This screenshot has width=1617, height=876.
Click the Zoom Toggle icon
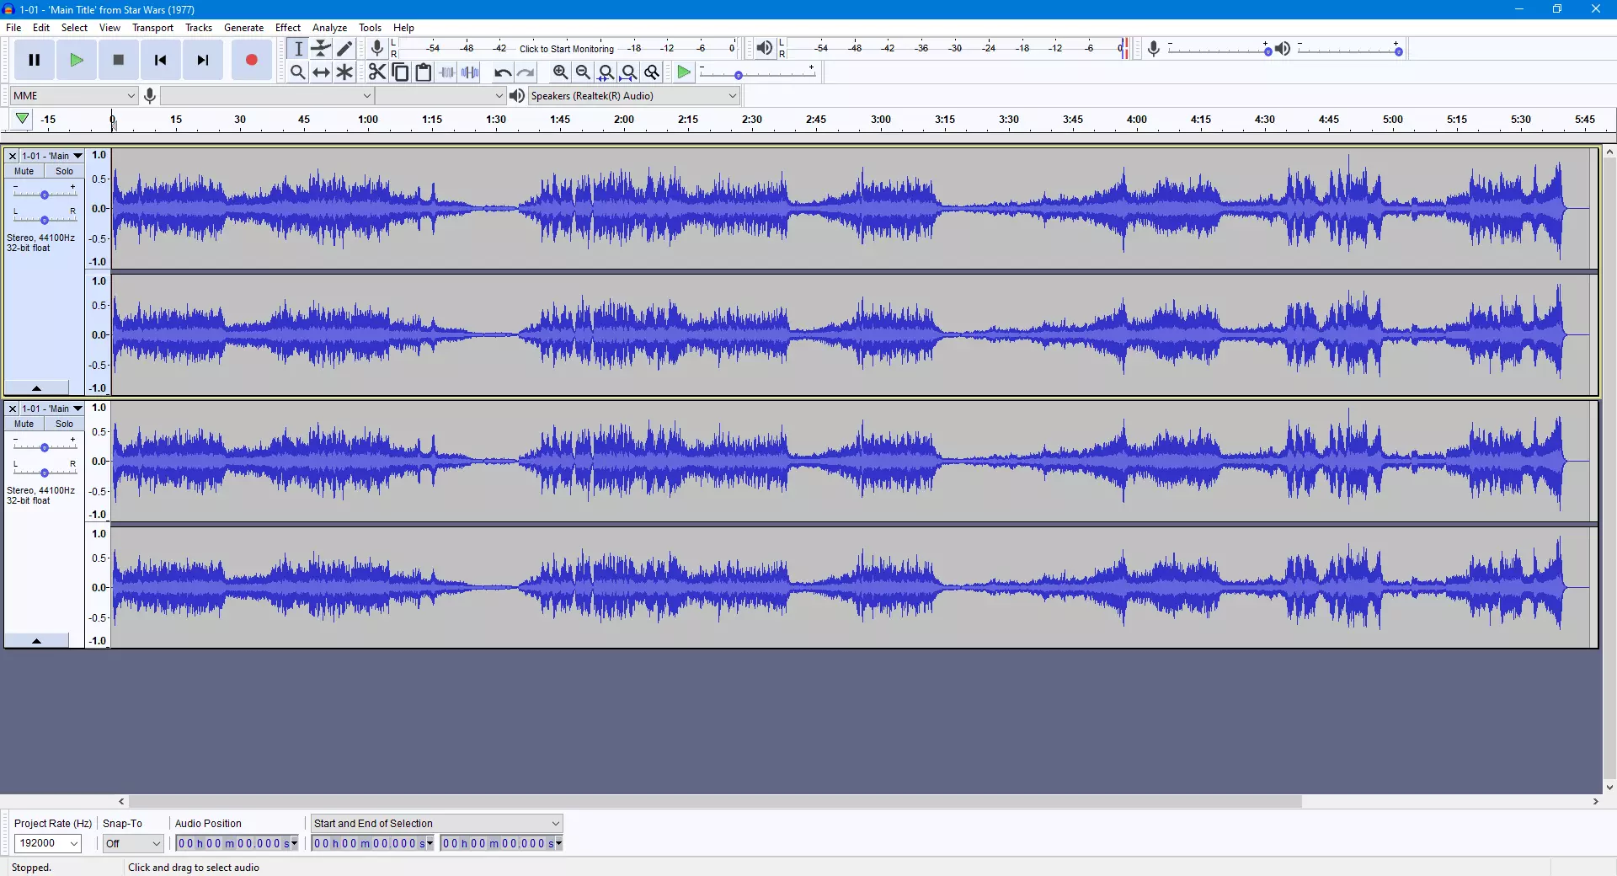coord(651,72)
